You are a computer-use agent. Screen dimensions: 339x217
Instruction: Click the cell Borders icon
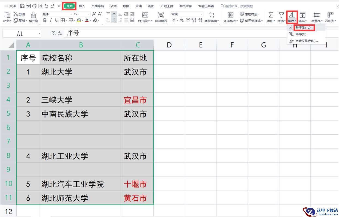click(63, 20)
